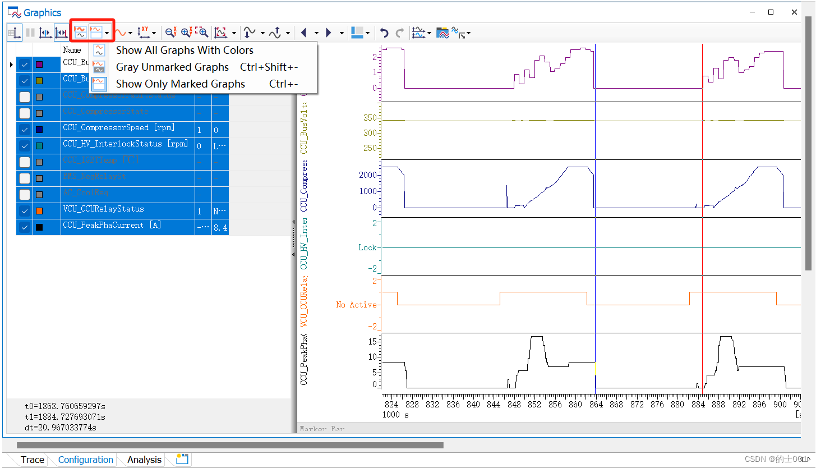Click the zoom-out magnifier icon

[x=171, y=33]
